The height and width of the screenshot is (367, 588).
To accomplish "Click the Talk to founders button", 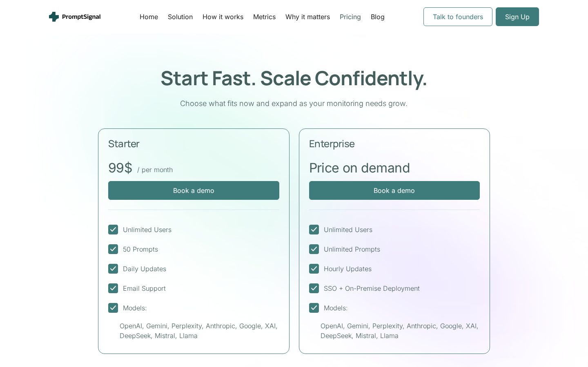I will pyautogui.click(x=458, y=17).
